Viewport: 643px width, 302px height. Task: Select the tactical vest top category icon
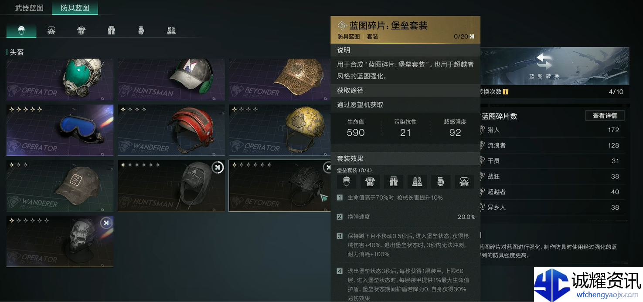click(82, 30)
